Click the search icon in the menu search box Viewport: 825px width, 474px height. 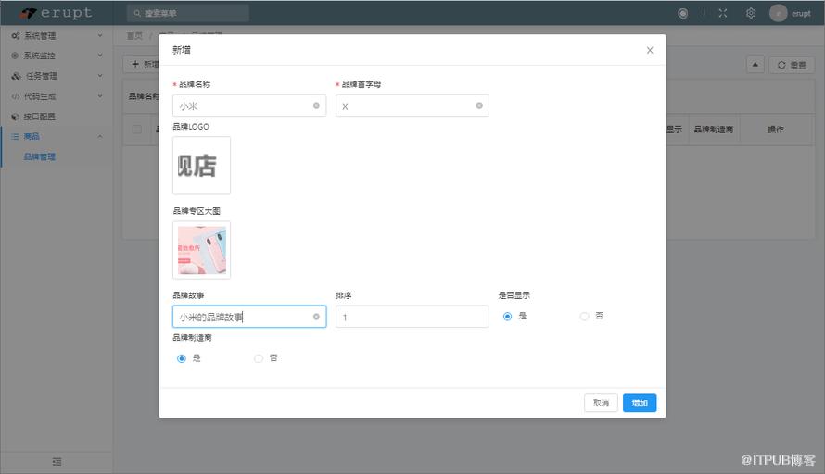[x=137, y=13]
